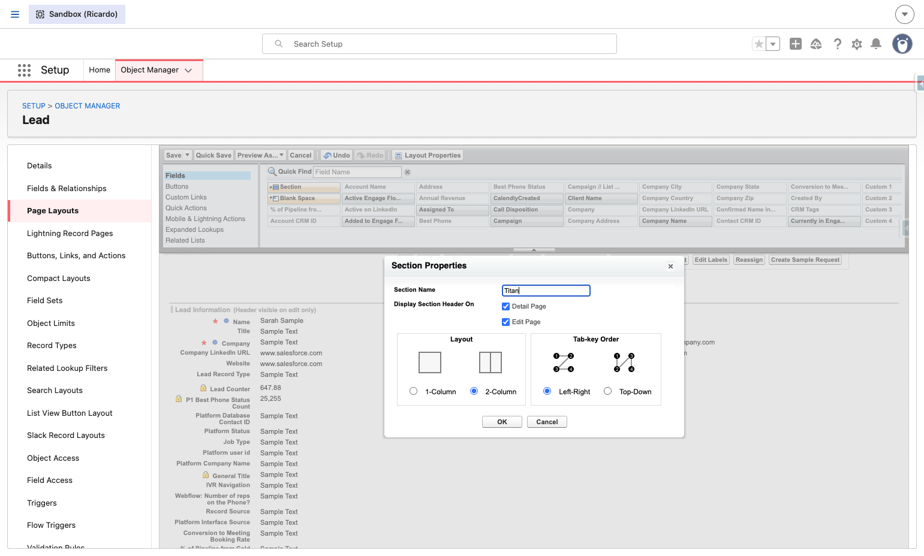Click the Left-Right tab order diagram

pyautogui.click(x=564, y=362)
